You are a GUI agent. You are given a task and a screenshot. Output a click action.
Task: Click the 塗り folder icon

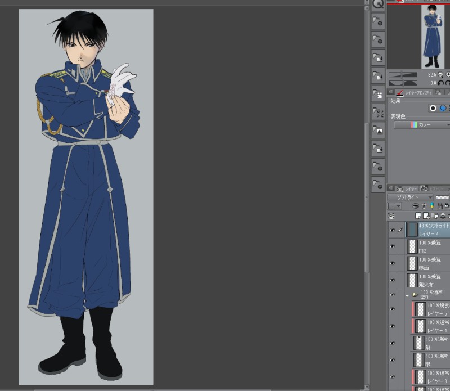pyautogui.click(x=415, y=295)
